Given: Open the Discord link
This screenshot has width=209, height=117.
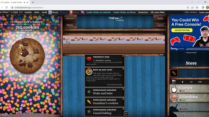Looking at the screenshot, I should point(55,12).
